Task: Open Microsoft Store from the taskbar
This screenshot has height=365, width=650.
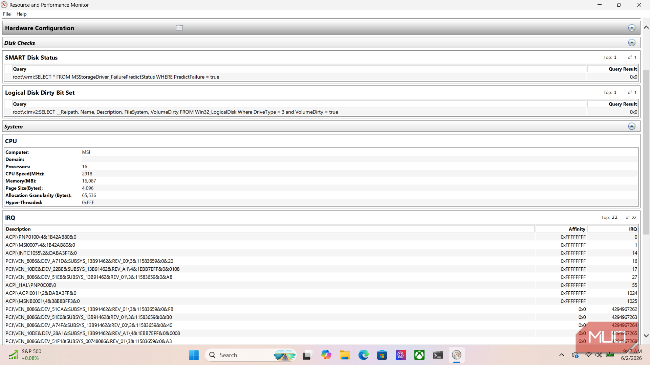Action: coord(382,355)
